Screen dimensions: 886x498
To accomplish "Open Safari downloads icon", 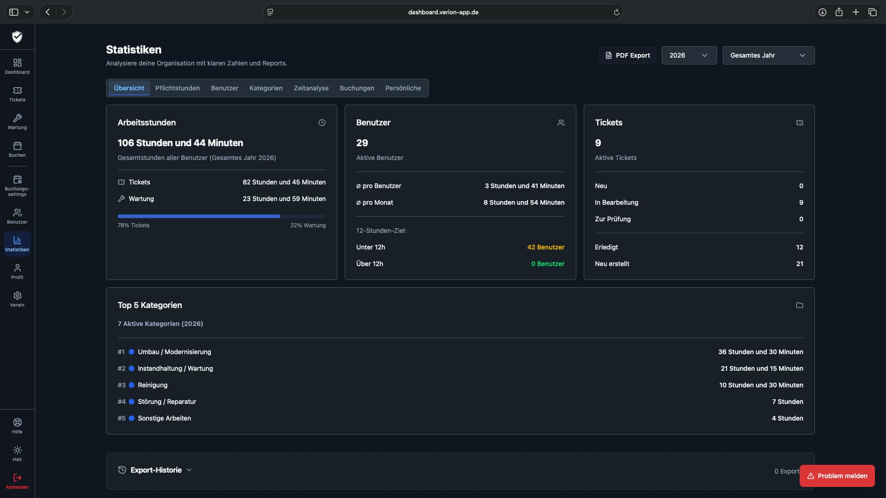I will point(822,12).
